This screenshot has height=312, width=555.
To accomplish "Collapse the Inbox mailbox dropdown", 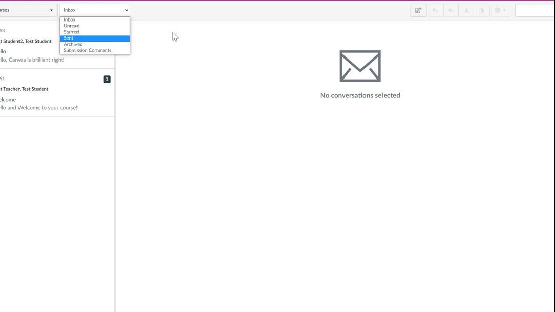I will coord(95,10).
